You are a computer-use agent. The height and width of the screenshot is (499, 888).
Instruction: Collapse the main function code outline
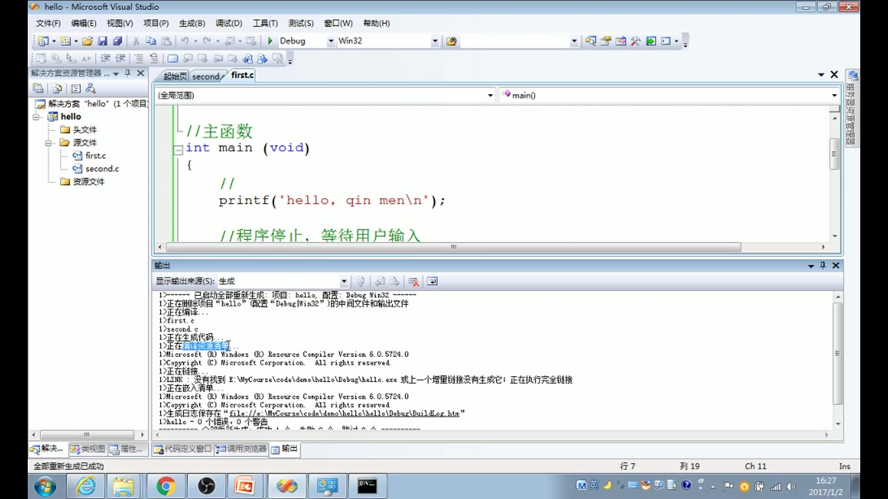coord(178,149)
